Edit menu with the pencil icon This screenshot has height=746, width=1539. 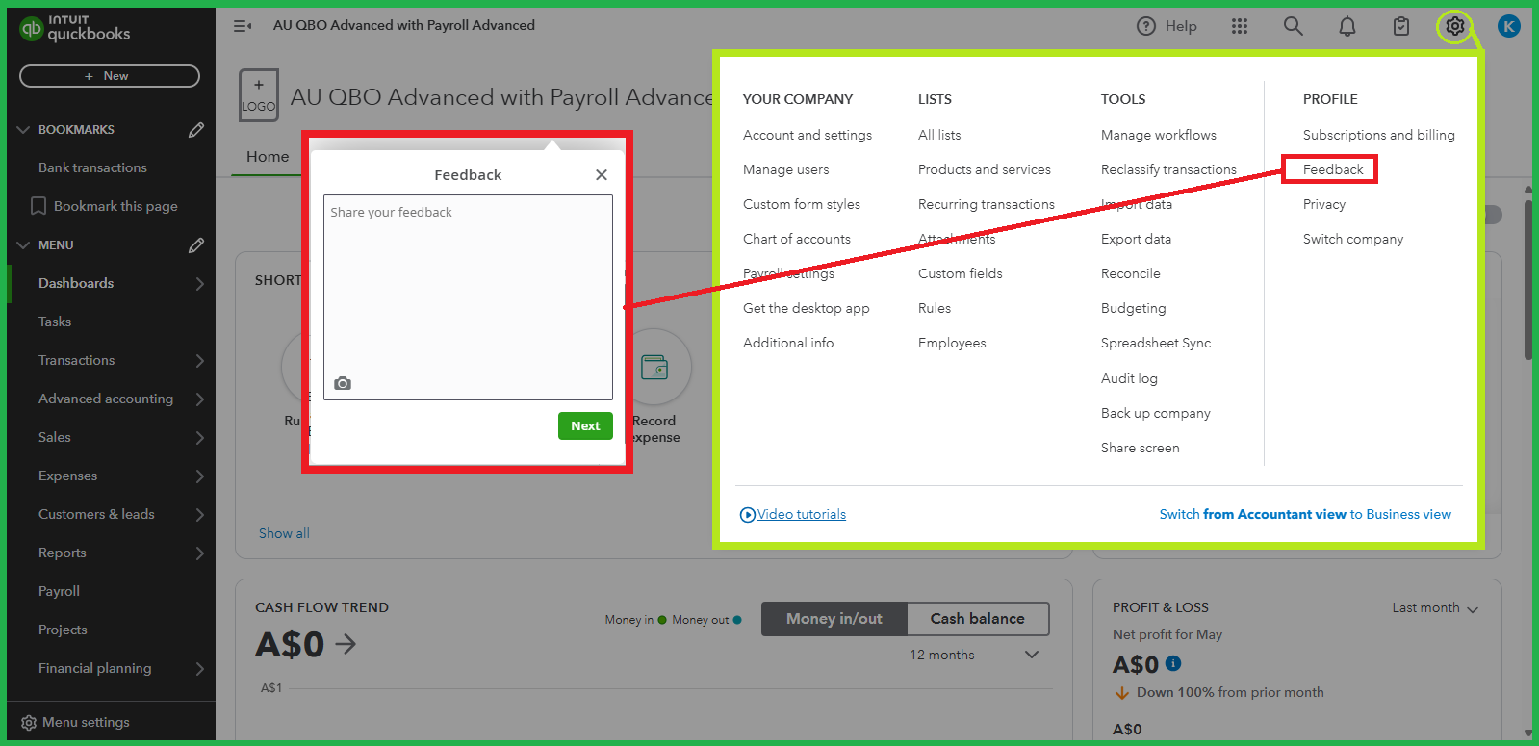tap(196, 244)
